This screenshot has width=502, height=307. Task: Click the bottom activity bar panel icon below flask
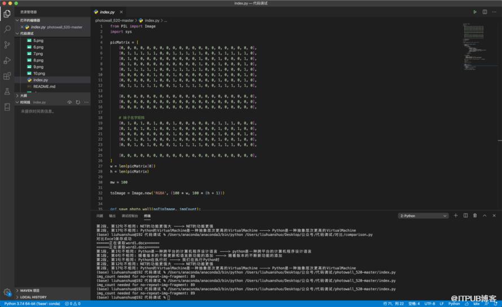click(x=7, y=107)
